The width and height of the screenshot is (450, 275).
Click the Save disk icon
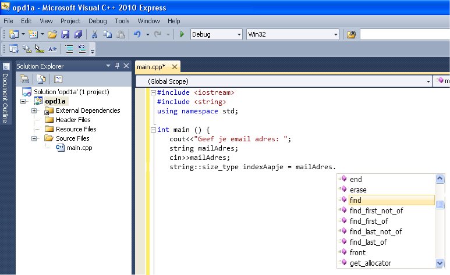65,35
